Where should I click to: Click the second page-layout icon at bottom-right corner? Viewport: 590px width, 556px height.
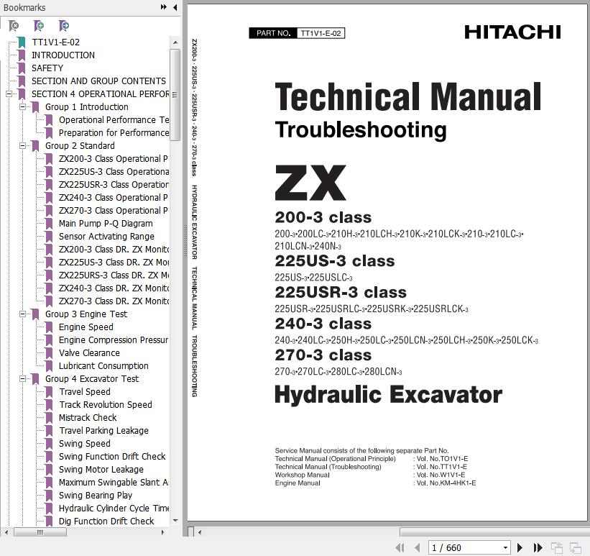576,547
